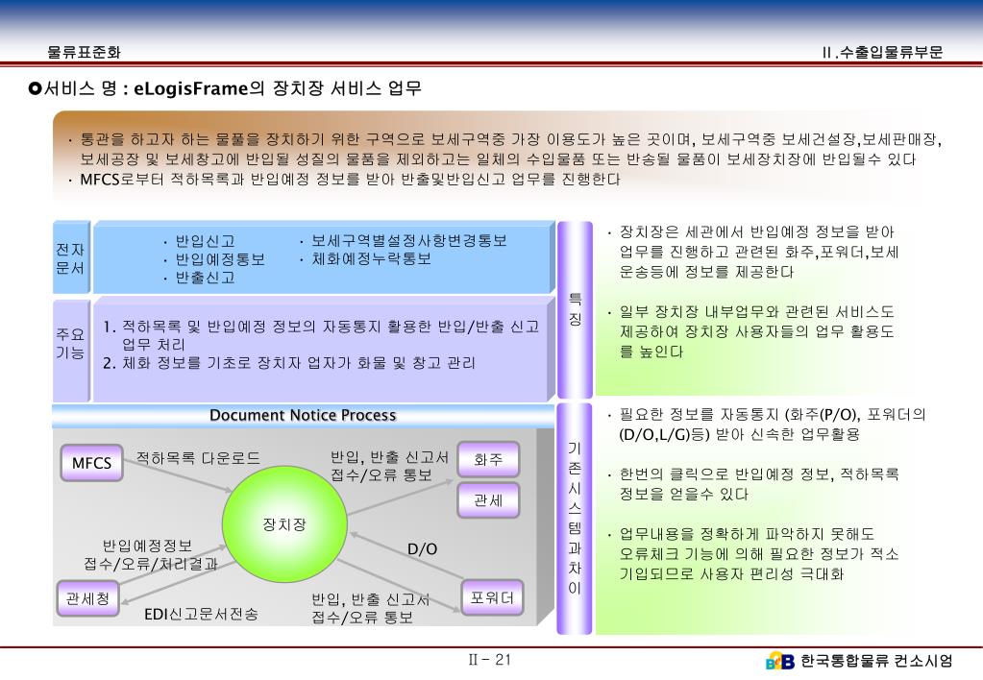Screen dimensions: 983x680
Task: Click the 관세청 box
Action: tap(87, 598)
